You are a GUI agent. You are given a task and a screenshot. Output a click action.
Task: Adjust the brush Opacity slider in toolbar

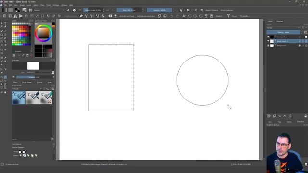point(159,10)
